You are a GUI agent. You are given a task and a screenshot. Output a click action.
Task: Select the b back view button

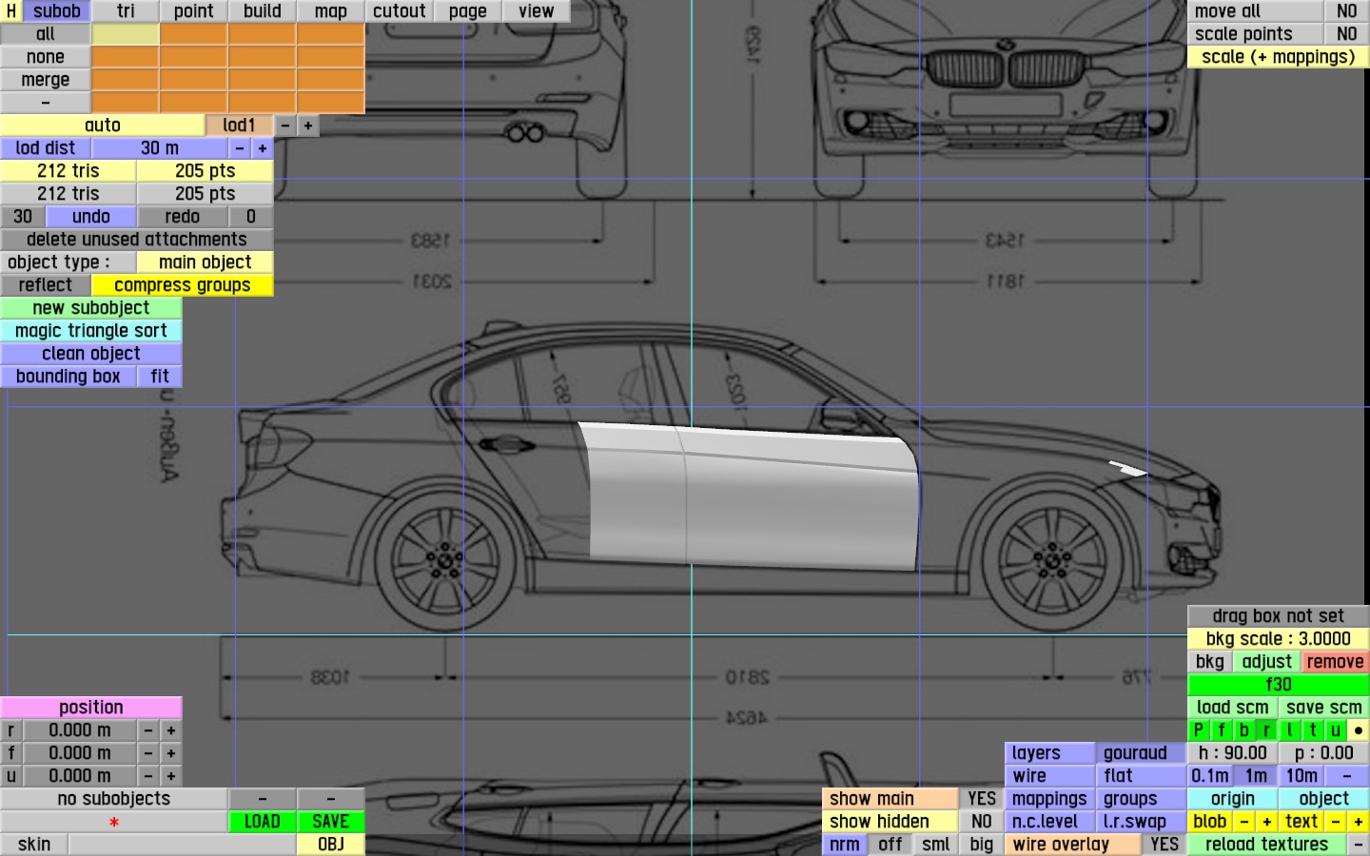(x=1244, y=730)
